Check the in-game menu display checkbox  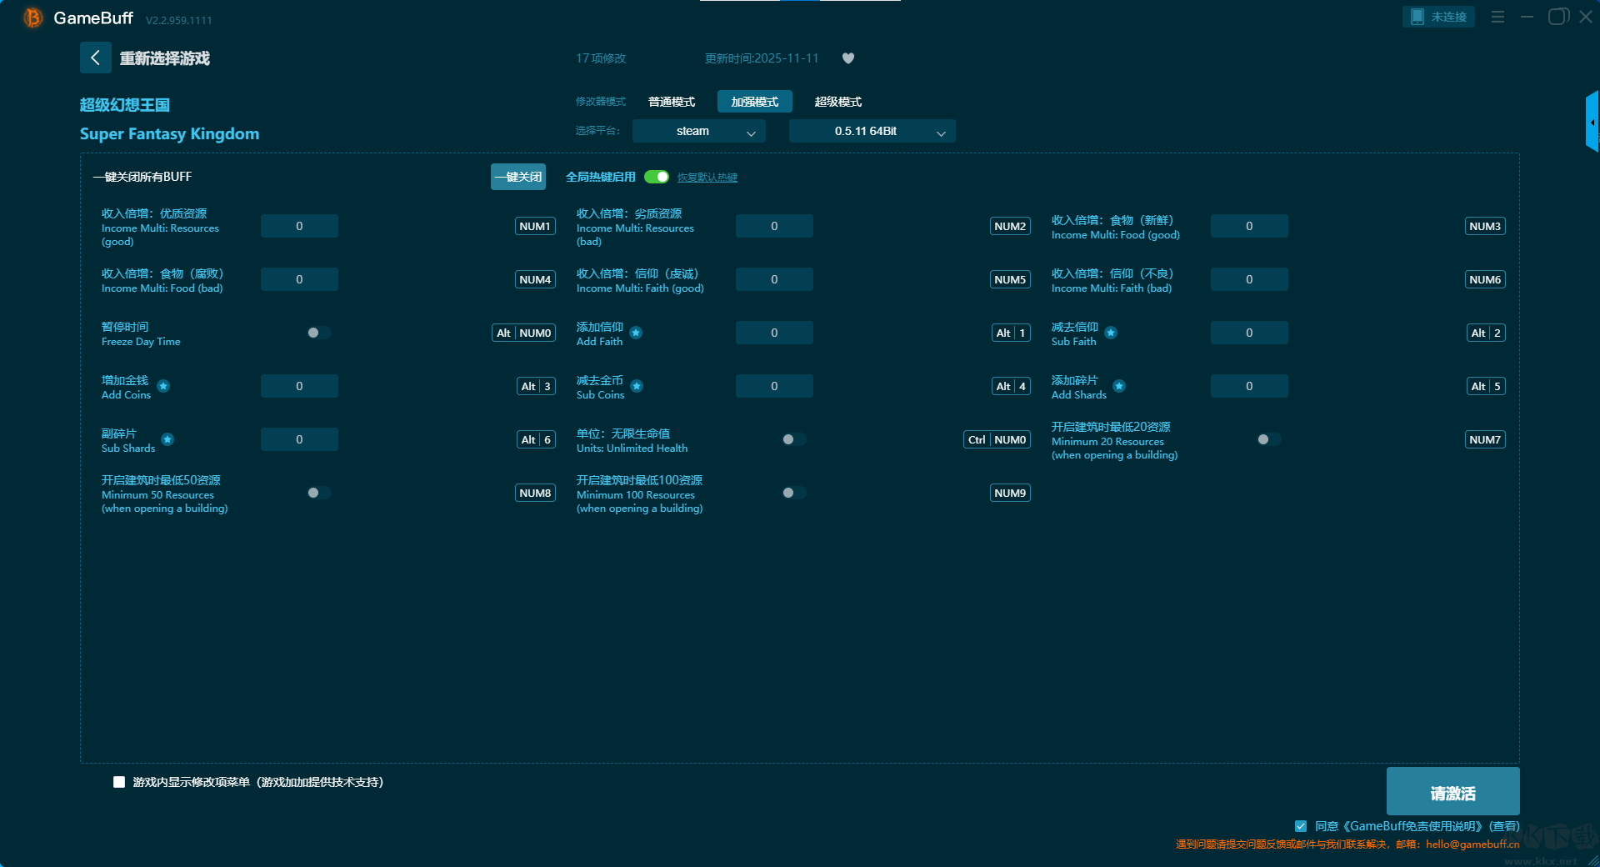[119, 782]
